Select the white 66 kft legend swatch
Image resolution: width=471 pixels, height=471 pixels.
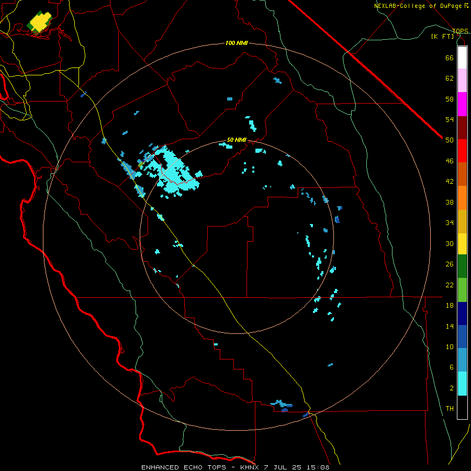pos(462,58)
